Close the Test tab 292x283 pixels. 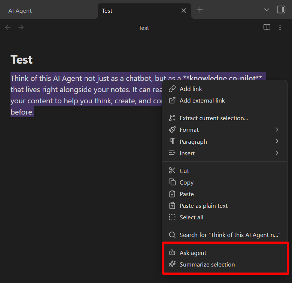pyautogui.click(x=184, y=10)
